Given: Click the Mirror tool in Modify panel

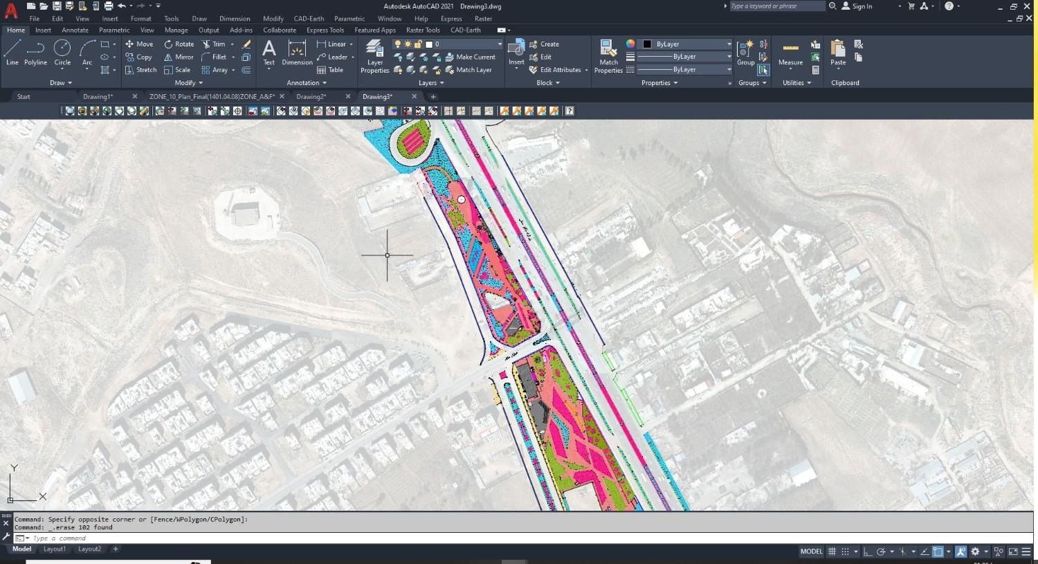Looking at the screenshot, I should [179, 57].
